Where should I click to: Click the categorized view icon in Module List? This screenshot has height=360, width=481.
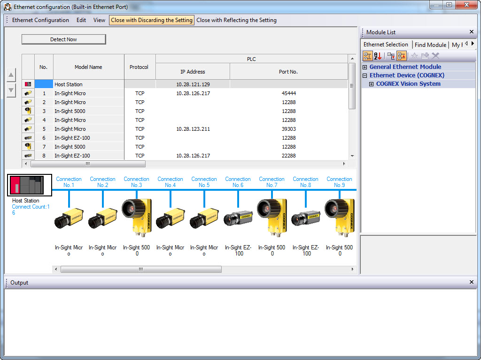coord(367,56)
